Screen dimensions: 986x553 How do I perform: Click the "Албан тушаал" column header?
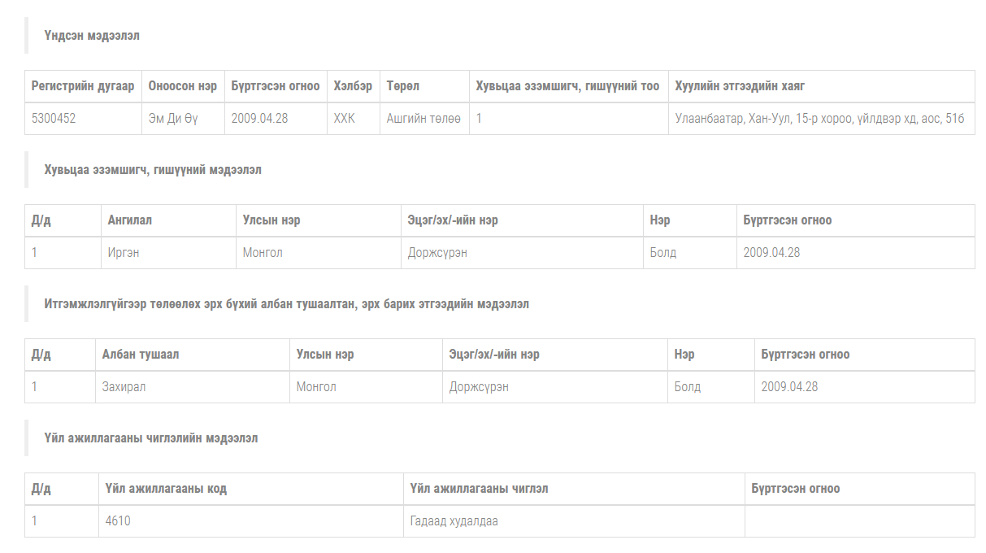(x=141, y=355)
